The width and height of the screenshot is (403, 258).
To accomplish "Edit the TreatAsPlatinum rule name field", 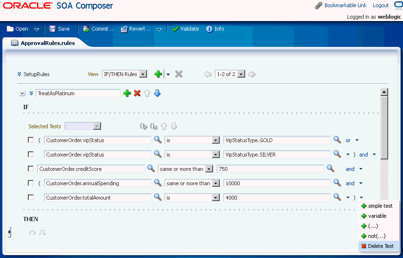I will pos(78,93).
